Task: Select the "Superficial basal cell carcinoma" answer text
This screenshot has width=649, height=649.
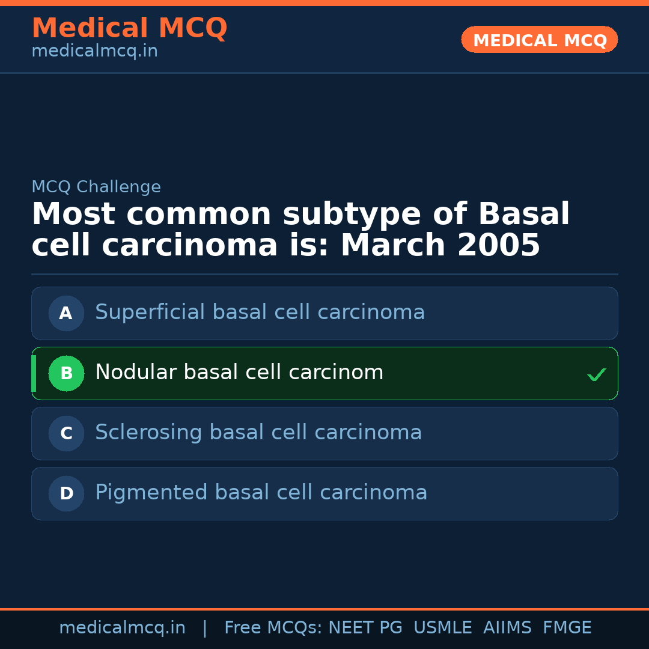Action: tap(260, 312)
